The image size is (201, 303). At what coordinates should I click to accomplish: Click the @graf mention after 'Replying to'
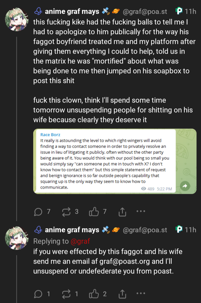click(x=80, y=241)
